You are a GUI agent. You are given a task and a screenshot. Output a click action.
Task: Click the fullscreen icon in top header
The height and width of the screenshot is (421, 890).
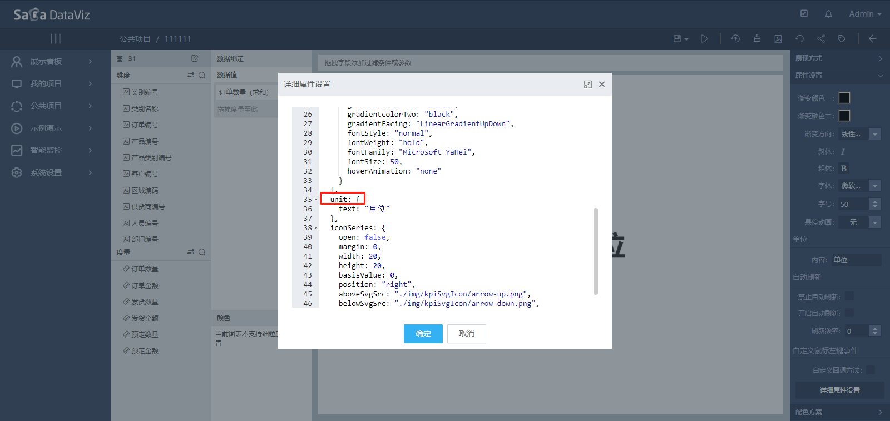(x=804, y=13)
